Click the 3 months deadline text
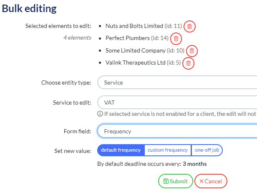Image resolution: width=257 pixels, height=190 pixels. pos(194,164)
